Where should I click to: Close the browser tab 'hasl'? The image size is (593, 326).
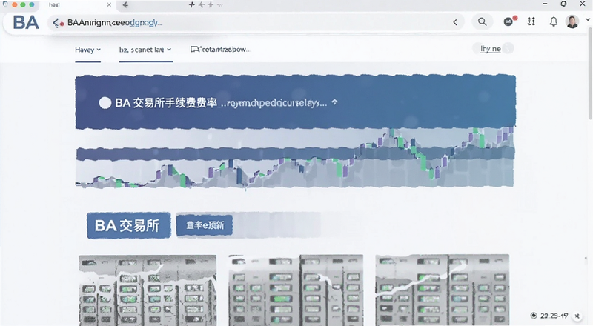[x=109, y=5]
